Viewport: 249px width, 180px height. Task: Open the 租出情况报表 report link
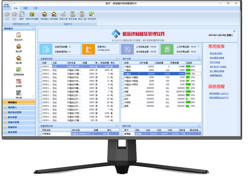[x=216, y=53]
